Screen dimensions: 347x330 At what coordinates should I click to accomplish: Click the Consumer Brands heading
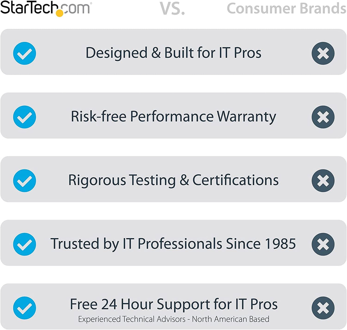coord(286,9)
